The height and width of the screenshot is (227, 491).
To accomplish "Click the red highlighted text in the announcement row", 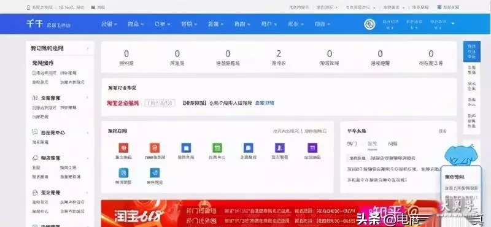I will (123, 103).
